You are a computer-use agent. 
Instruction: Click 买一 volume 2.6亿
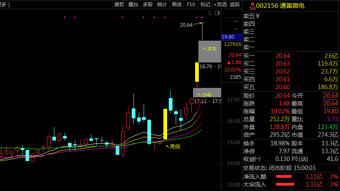(x=331, y=56)
